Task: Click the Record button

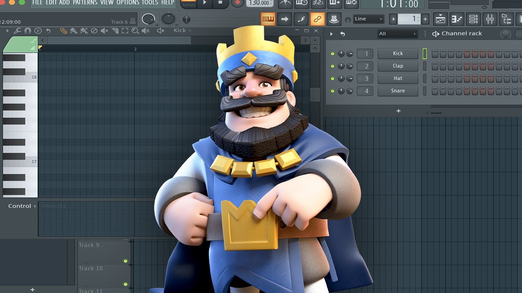Action: pyautogui.click(x=237, y=3)
